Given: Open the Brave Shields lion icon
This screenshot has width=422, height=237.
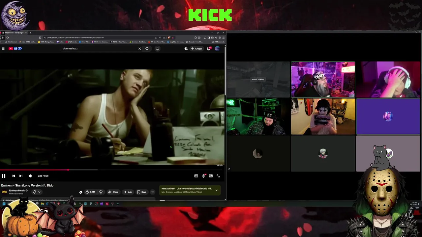Looking at the screenshot, I should 169,38.
